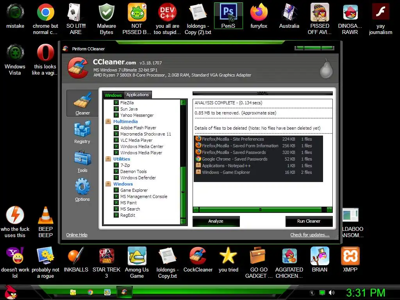Collapse the Windows category in the list

(108, 184)
